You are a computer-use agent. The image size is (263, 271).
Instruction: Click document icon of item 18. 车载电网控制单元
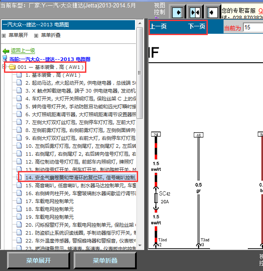[x=19, y=209]
